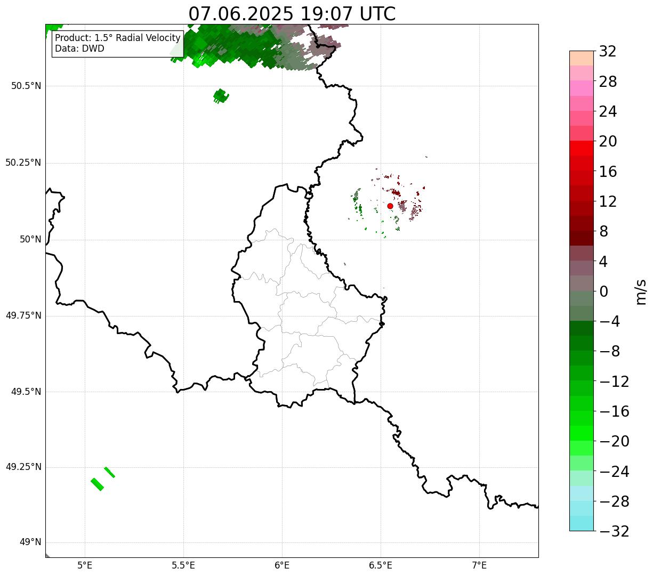Click the colorbar tick label 12
This screenshot has width=653, height=576.
click(x=608, y=201)
